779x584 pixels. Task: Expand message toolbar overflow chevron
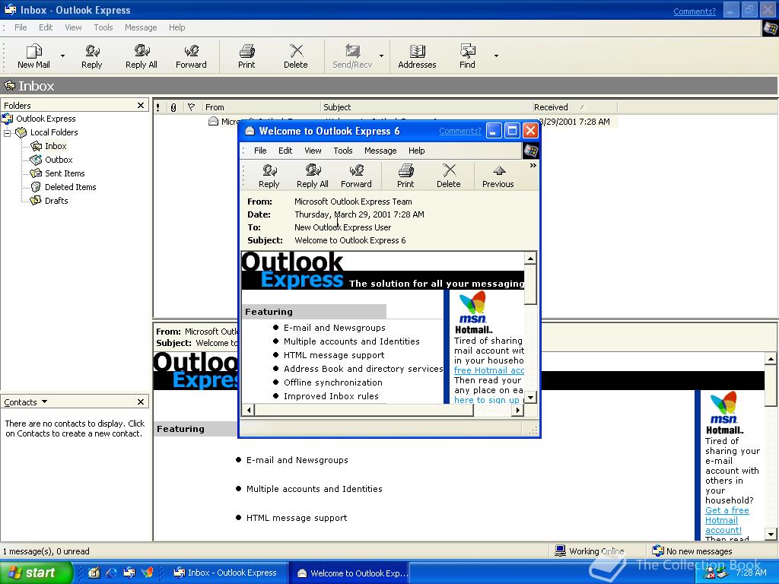(x=533, y=165)
